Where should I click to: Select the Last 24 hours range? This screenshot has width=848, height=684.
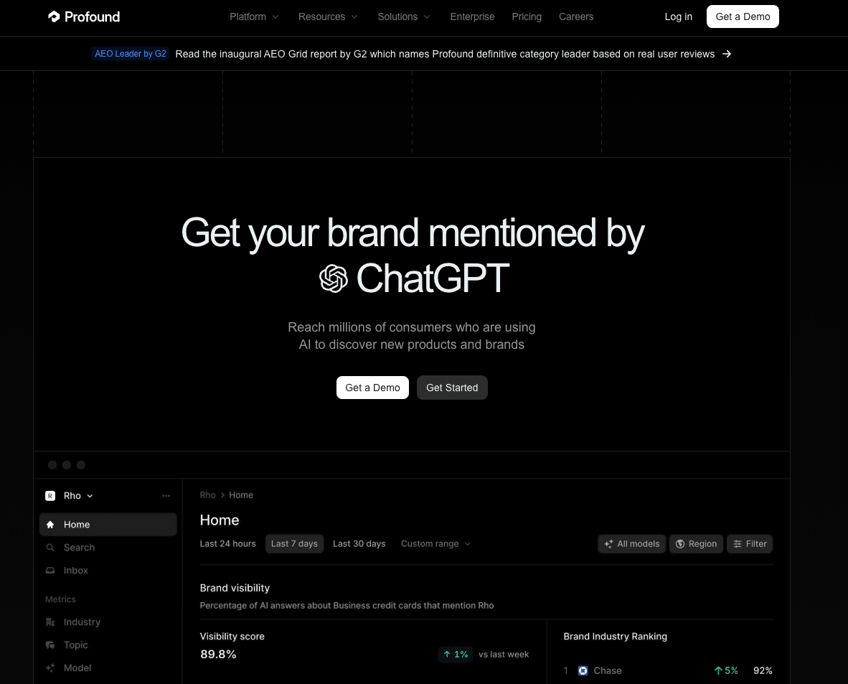[227, 544]
